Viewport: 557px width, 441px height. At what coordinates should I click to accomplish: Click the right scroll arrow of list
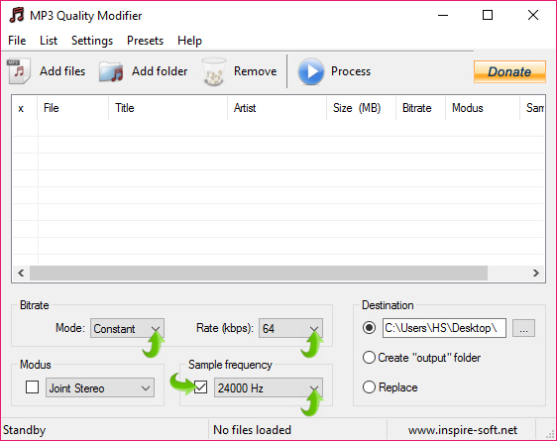[535, 274]
